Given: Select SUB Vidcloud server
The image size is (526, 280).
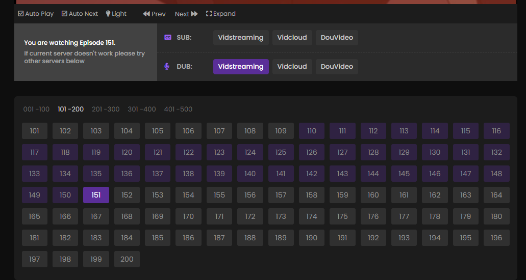Looking at the screenshot, I should pyautogui.click(x=292, y=38).
